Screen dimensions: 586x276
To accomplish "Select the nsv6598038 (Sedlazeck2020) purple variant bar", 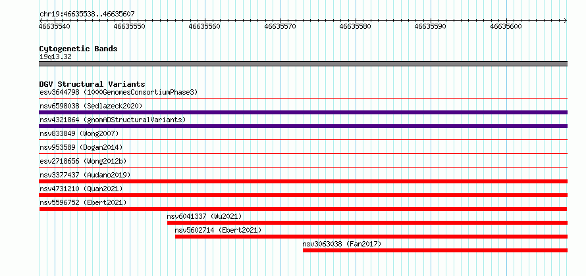I will pos(303,112).
